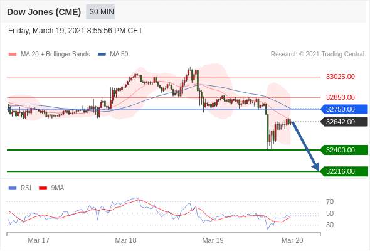Click the 9MA legend label

click(x=58, y=188)
